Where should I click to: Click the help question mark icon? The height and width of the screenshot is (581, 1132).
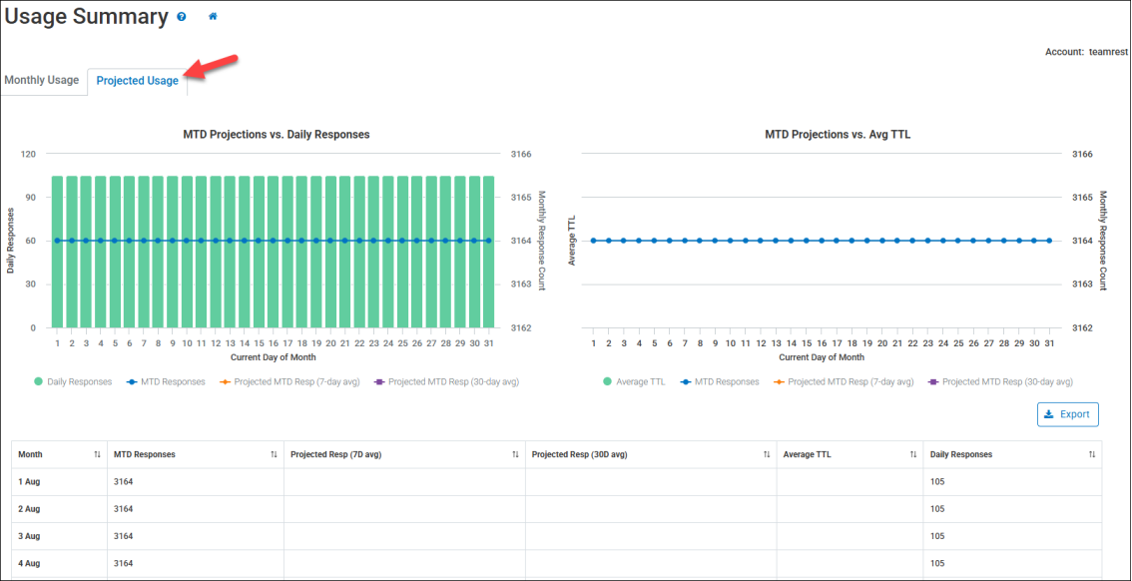pyautogui.click(x=181, y=17)
